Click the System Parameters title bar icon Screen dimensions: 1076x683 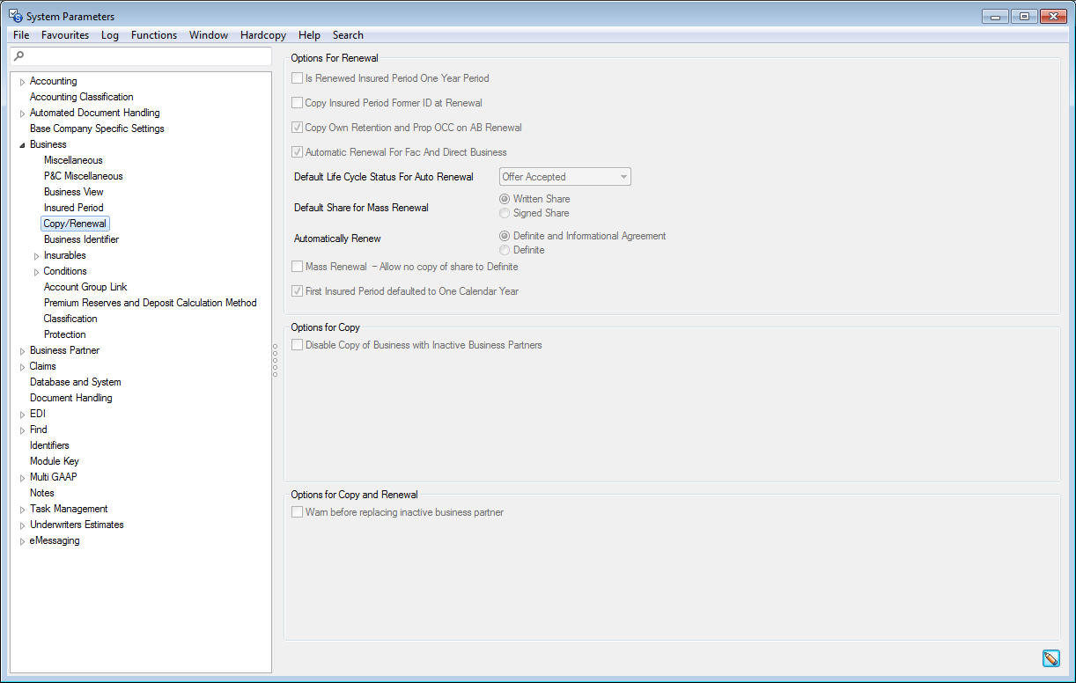click(x=14, y=15)
